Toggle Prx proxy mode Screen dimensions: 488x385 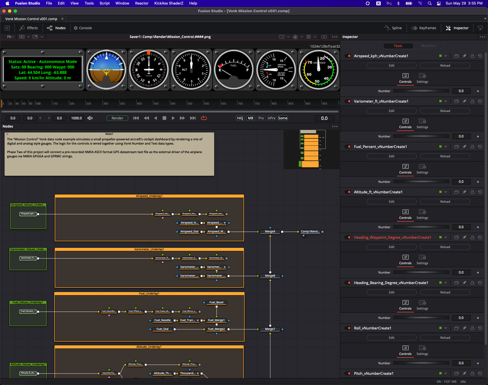261,118
